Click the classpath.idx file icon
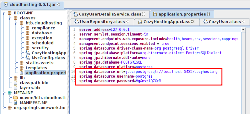The height and width of the screenshot is (114, 250). point(16,83)
